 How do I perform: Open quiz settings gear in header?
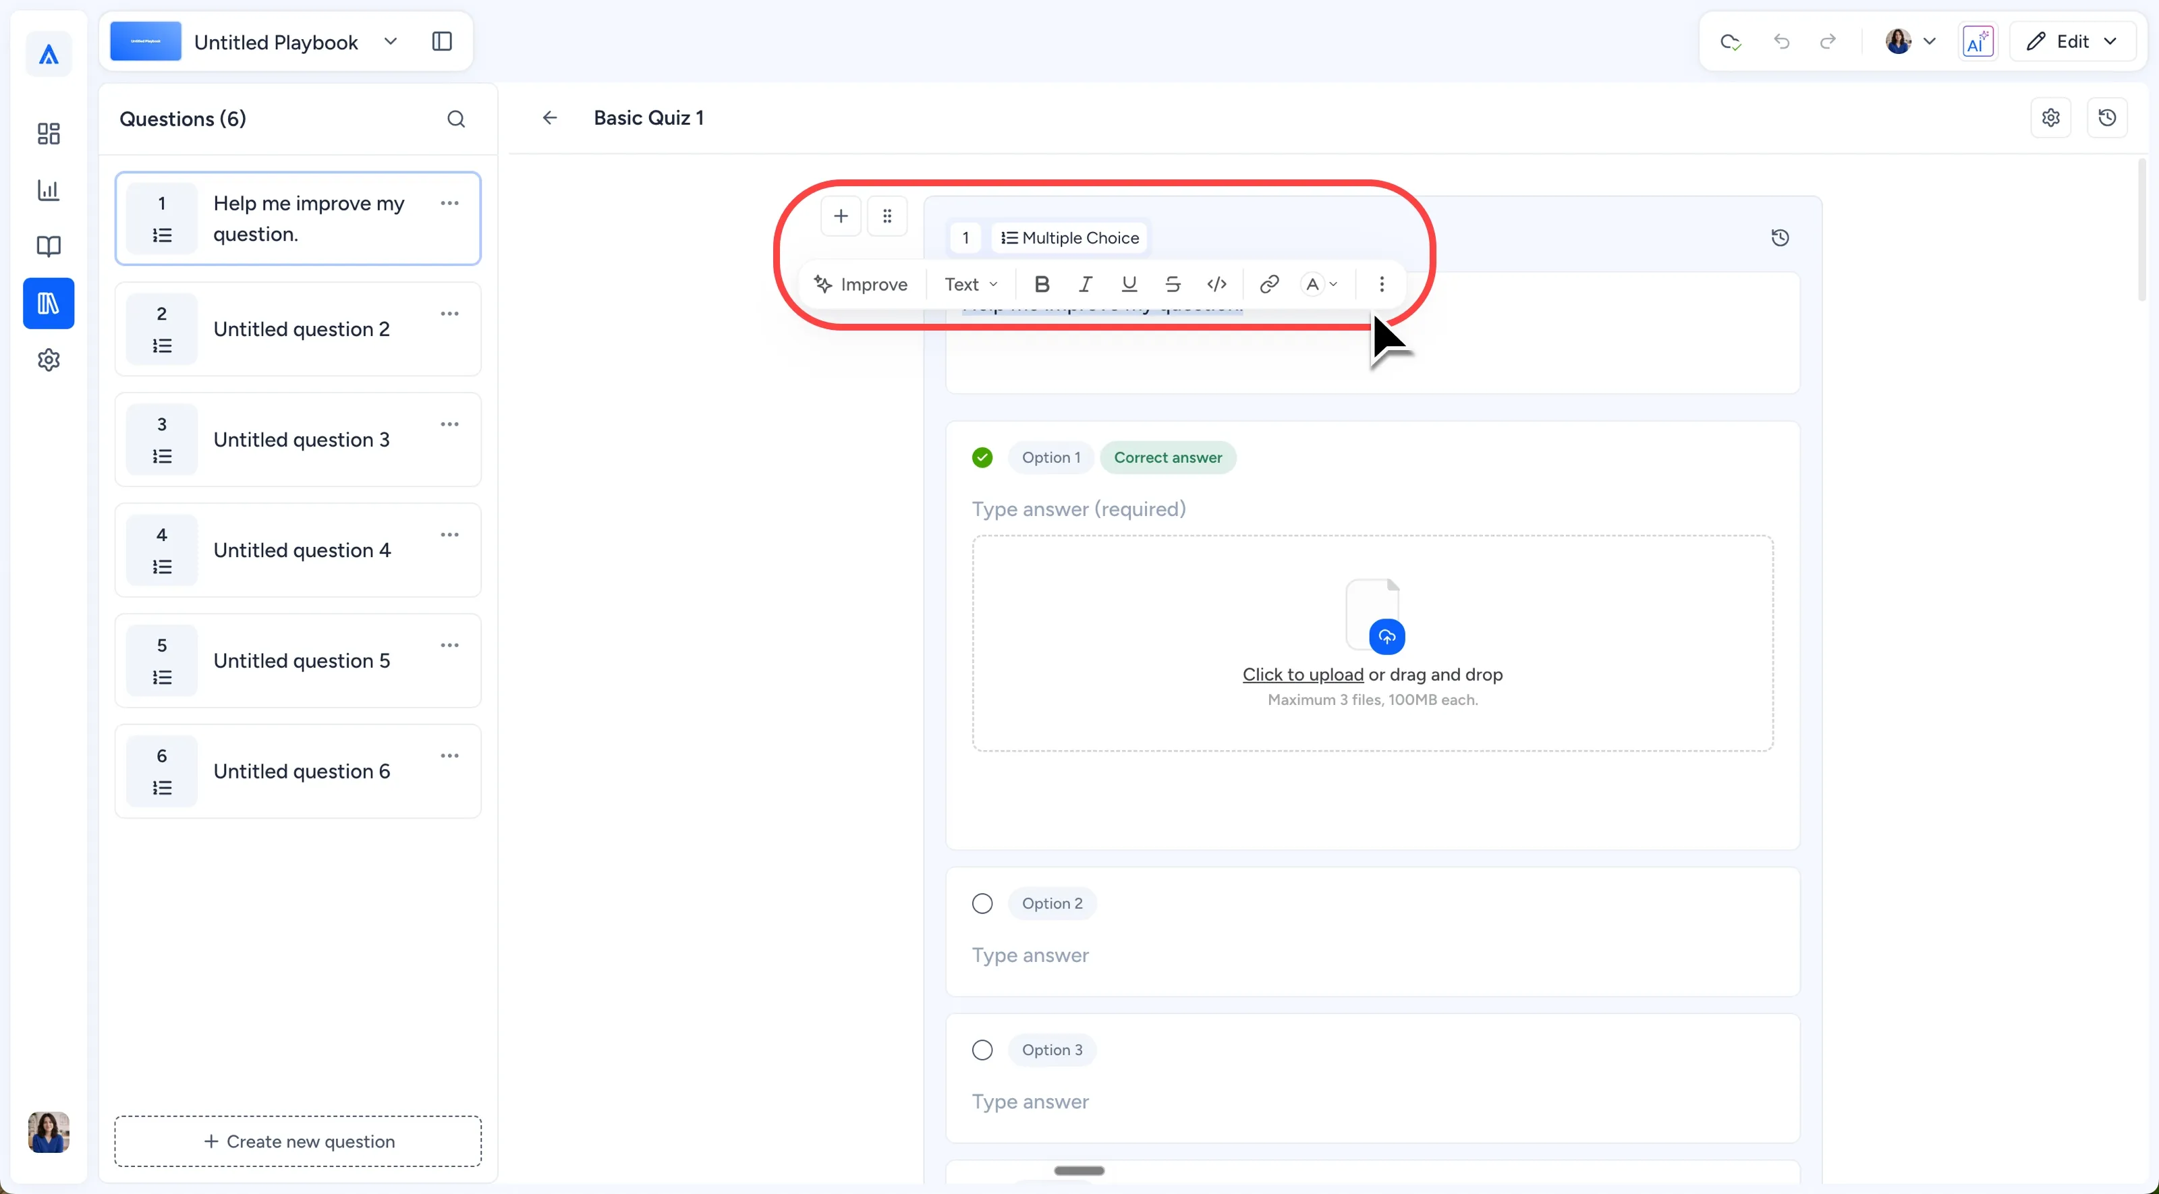click(x=2051, y=118)
